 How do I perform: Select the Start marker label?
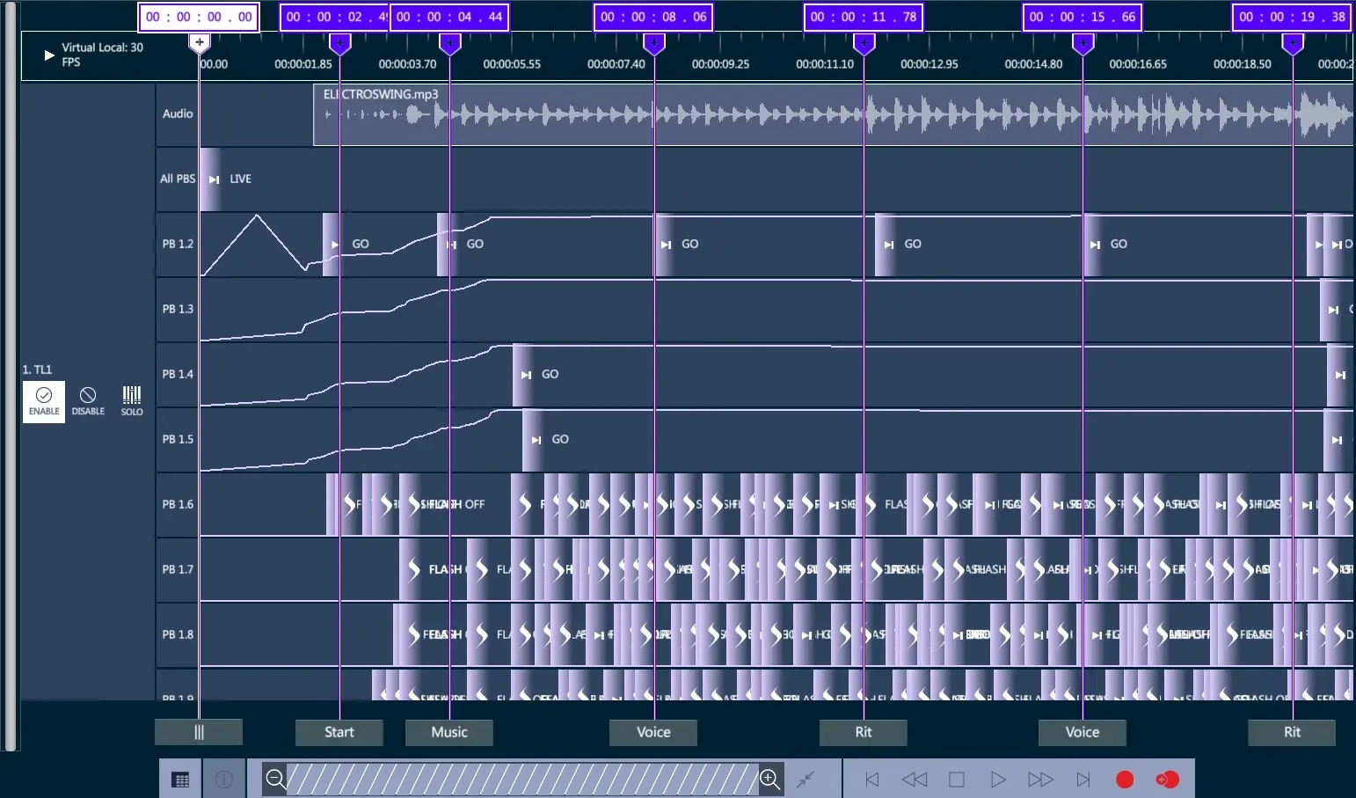pyautogui.click(x=339, y=732)
